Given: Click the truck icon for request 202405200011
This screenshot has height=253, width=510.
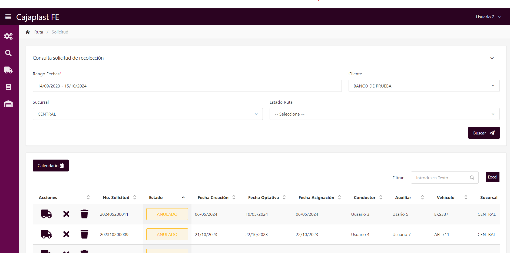Looking at the screenshot, I should (x=46, y=214).
